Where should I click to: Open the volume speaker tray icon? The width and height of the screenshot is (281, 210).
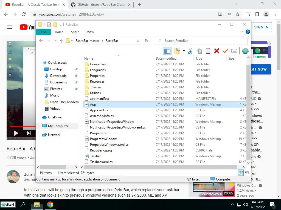click(246, 205)
